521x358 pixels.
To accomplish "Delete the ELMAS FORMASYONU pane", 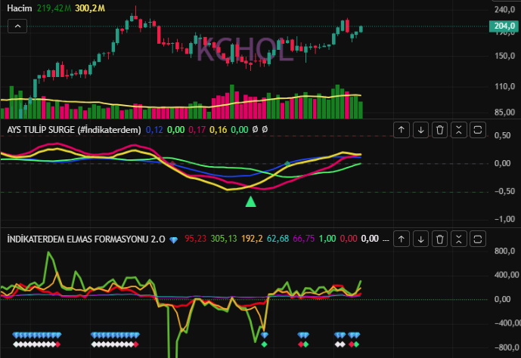I will (x=439, y=239).
